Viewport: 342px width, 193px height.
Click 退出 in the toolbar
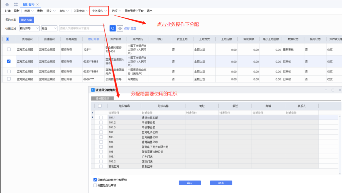click(150, 11)
